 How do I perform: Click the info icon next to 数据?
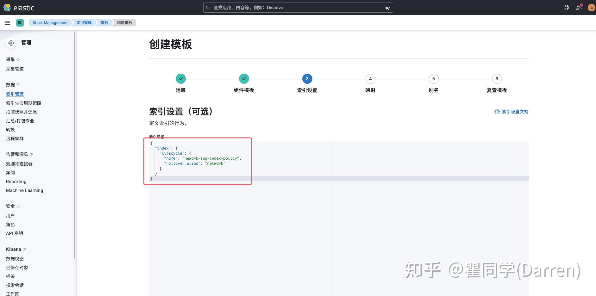(18, 84)
